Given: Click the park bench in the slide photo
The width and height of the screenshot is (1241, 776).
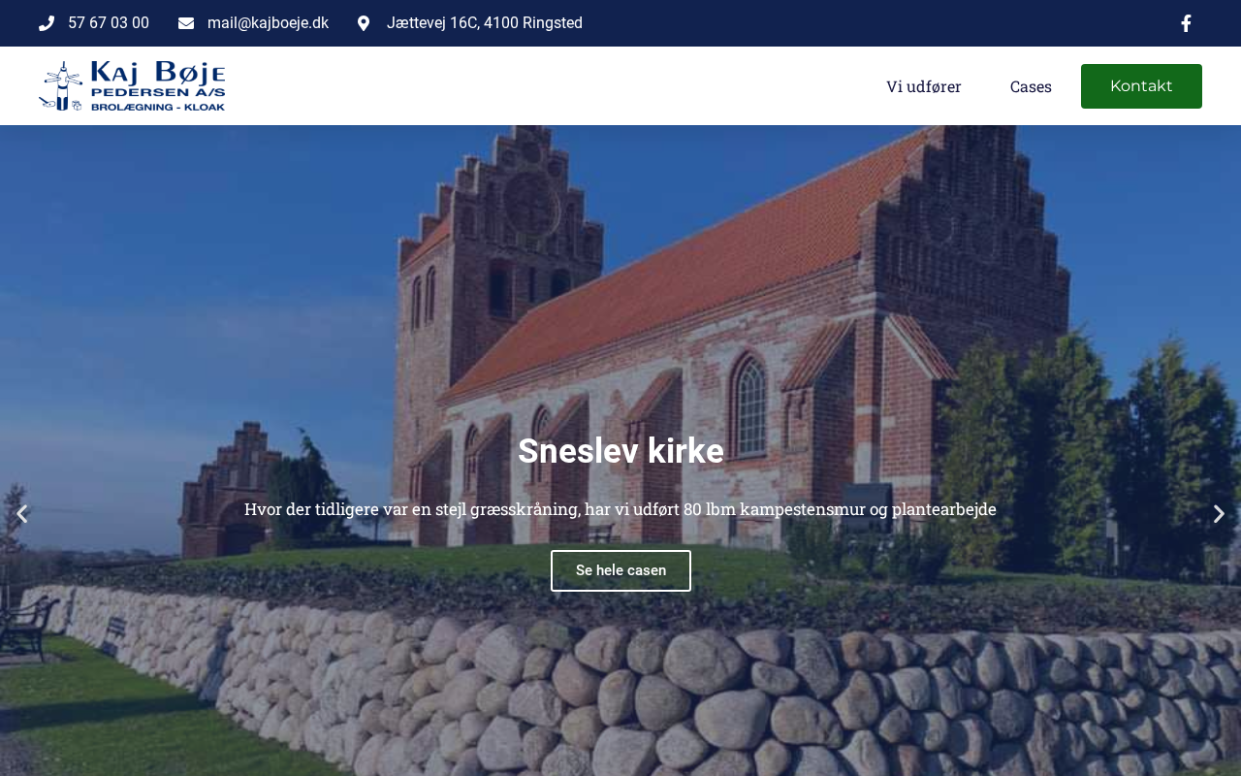Looking at the screenshot, I should [26, 628].
